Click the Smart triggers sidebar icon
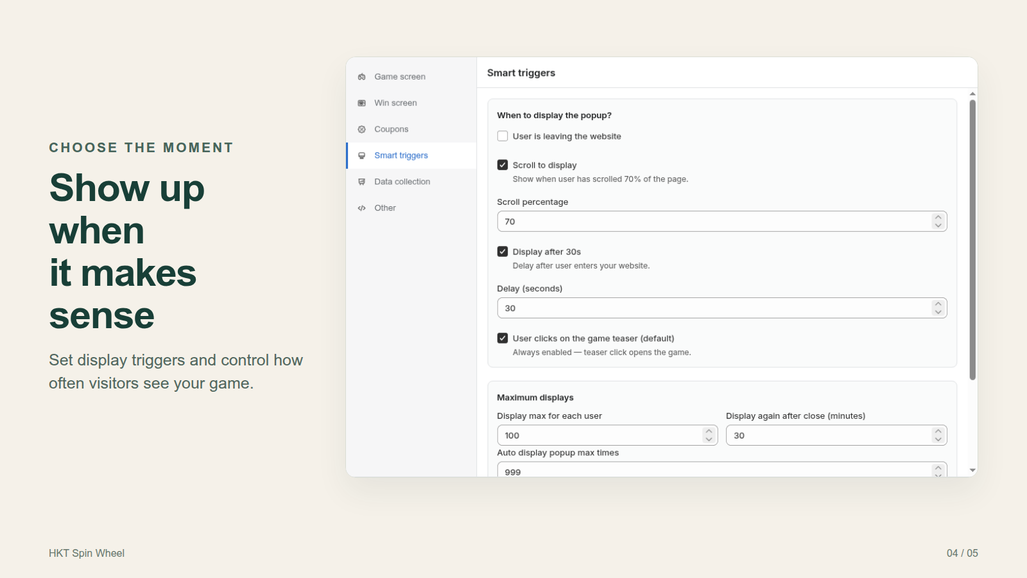Image resolution: width=1027 pixels, height=578 pixels. pos(362,156)
